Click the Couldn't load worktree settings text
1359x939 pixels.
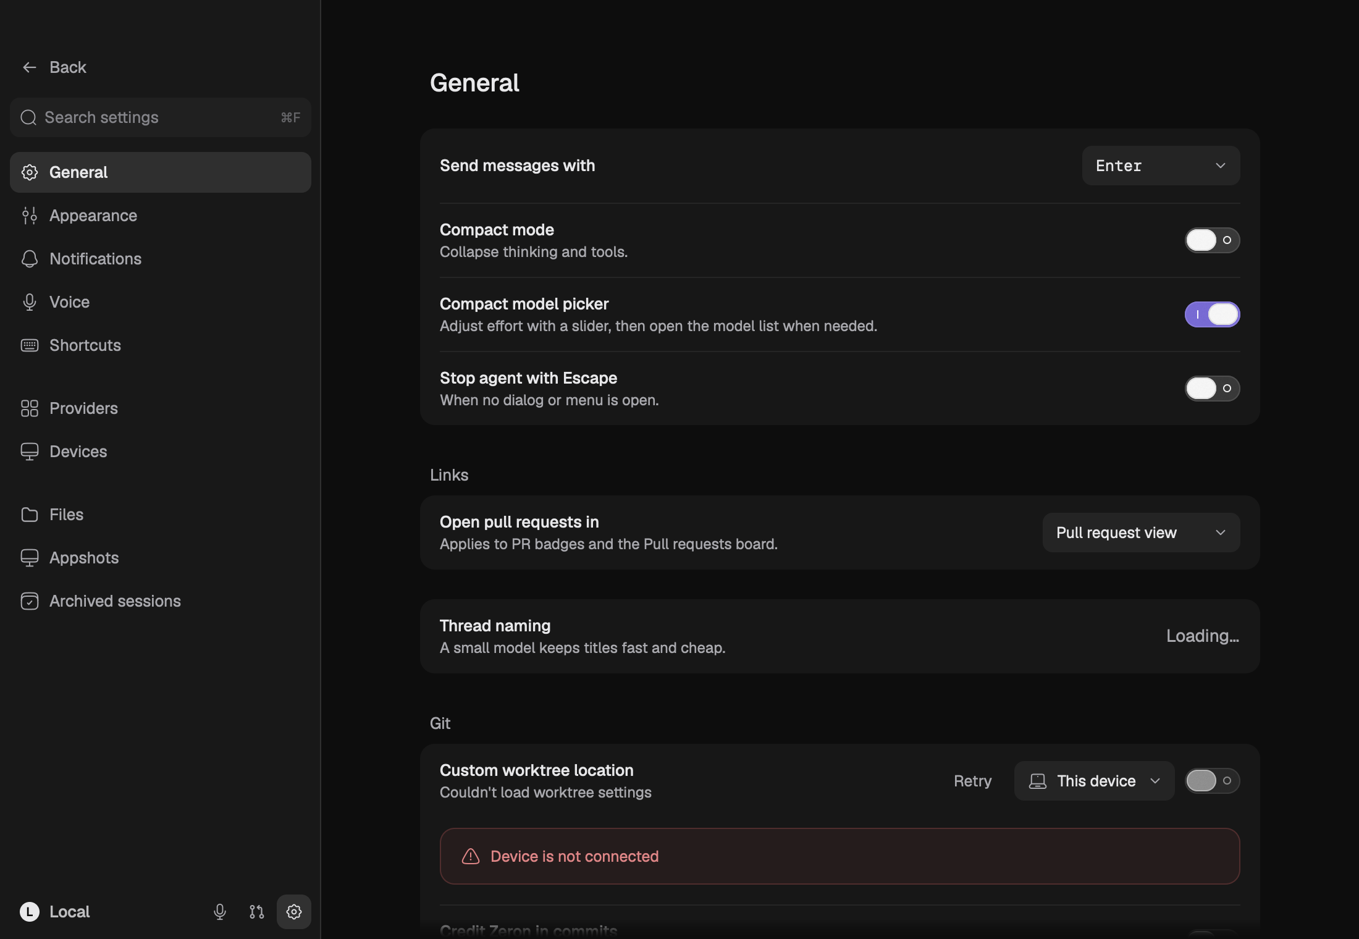545,793
